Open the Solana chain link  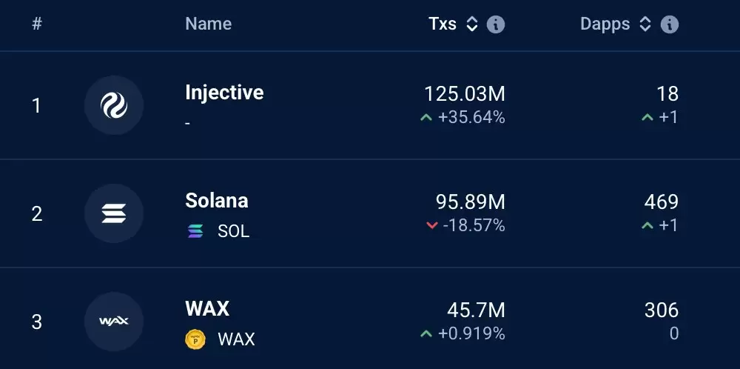[217, 200]
